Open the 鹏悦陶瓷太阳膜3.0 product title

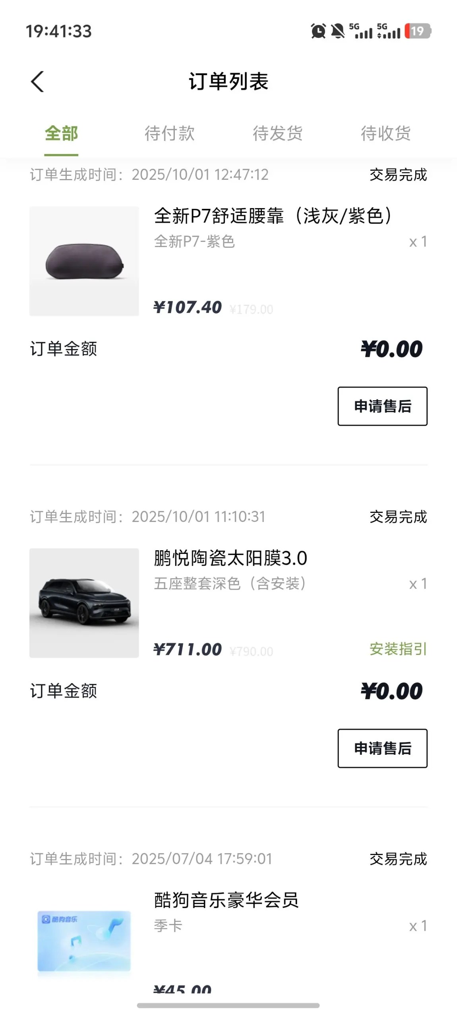click(x=230, y=558)
